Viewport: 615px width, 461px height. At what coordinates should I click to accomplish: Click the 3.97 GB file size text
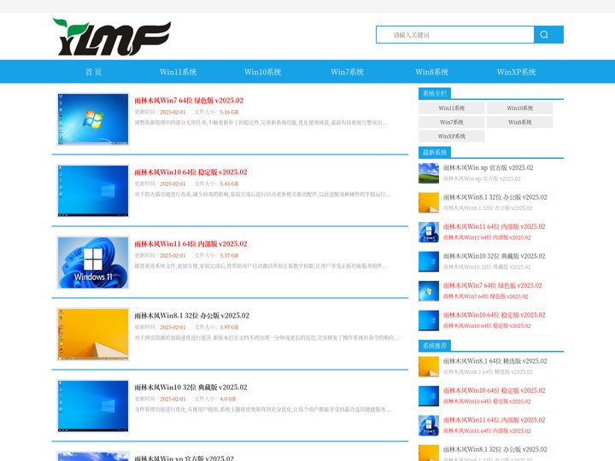click(229, 327)
